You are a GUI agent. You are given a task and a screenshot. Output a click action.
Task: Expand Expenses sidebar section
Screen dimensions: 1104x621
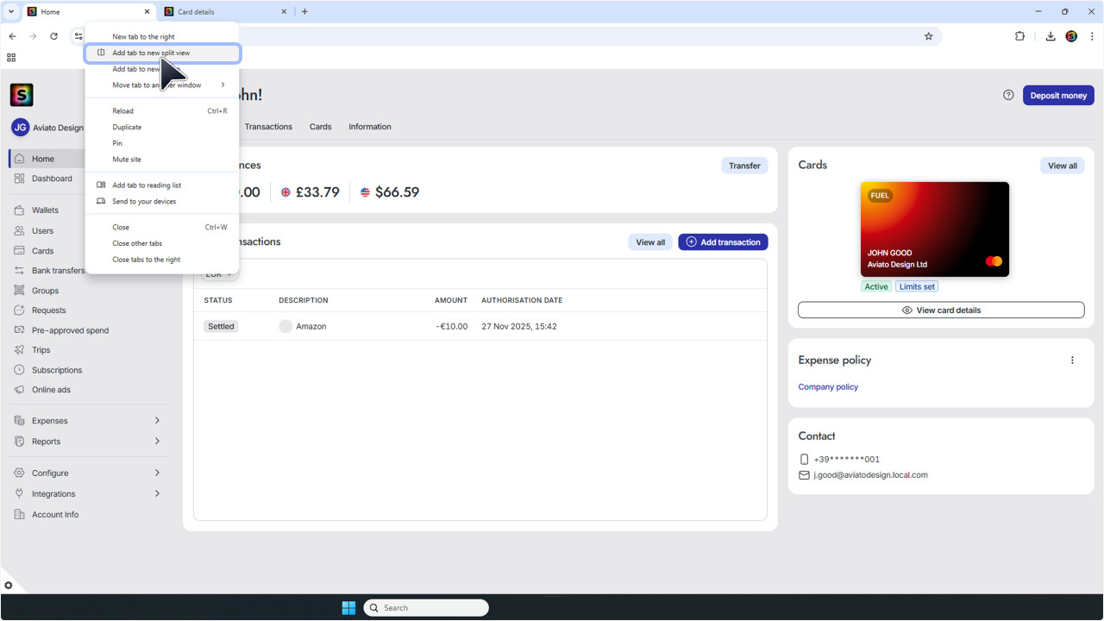[x=89, y=421]
